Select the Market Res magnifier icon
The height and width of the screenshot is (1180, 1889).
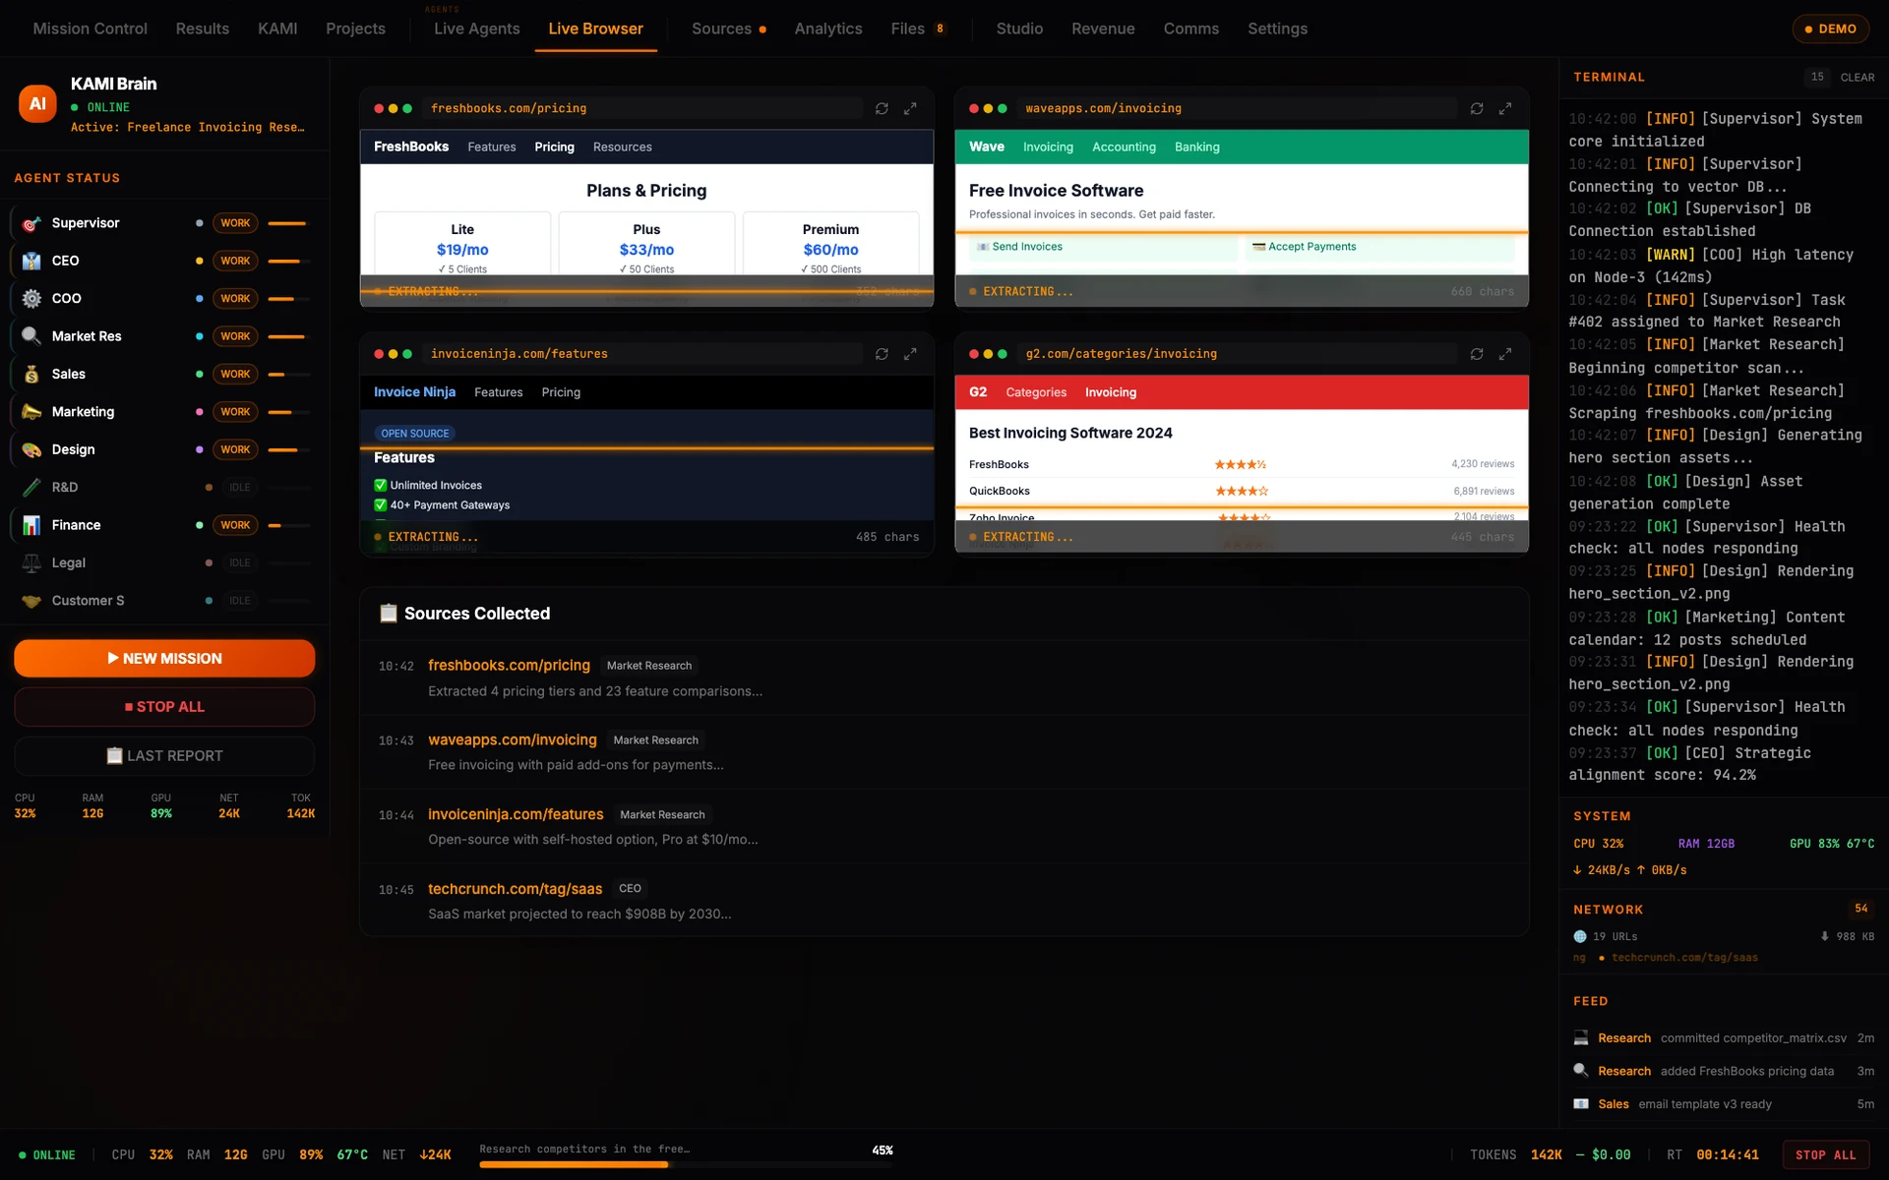31,336
